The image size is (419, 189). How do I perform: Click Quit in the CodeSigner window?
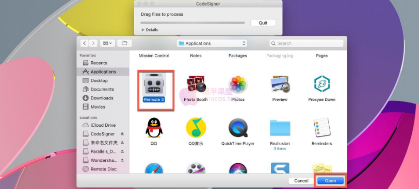pyautogui.click(x=263, y=23)
